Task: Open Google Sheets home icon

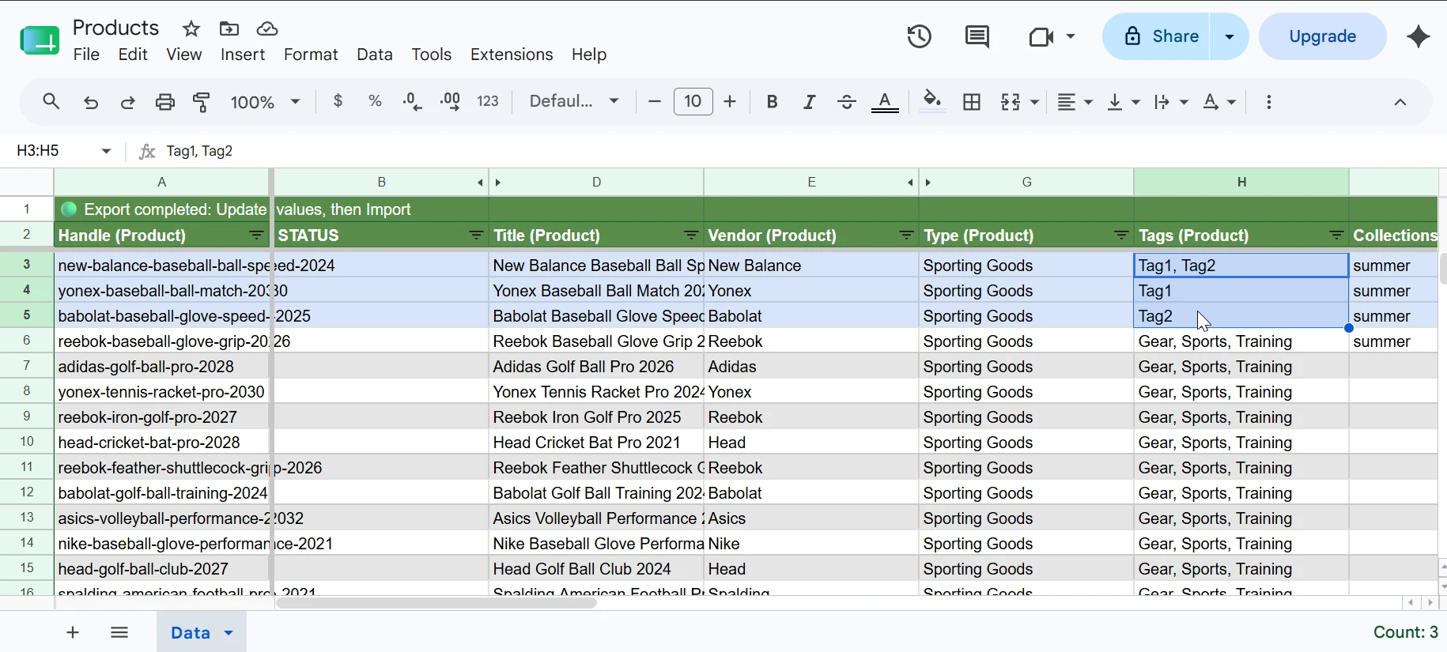Action: 40,40
